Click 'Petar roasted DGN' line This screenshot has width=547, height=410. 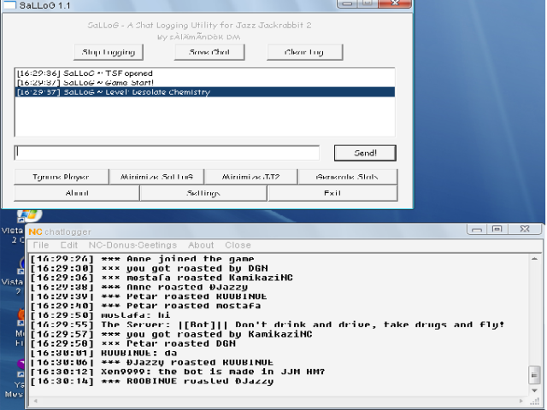133,343
